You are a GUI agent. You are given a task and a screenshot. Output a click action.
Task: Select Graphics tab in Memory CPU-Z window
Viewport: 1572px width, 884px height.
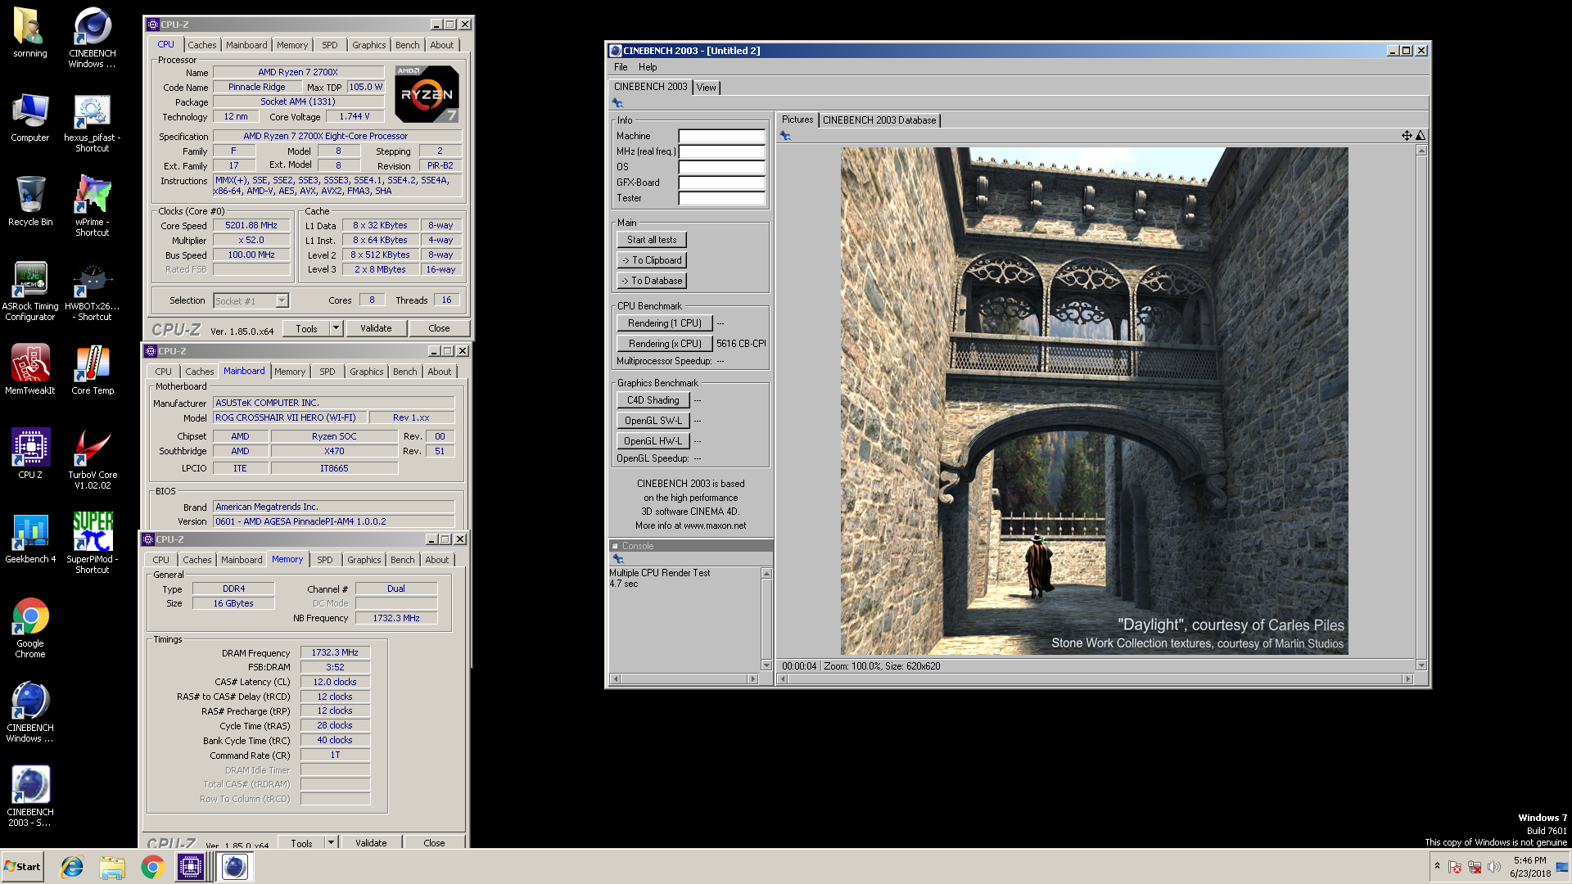coord(364,560)
